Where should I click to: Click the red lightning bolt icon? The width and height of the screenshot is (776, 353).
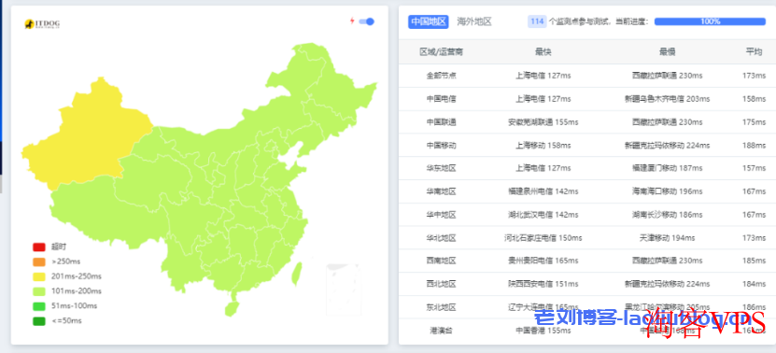coord(352,21)
